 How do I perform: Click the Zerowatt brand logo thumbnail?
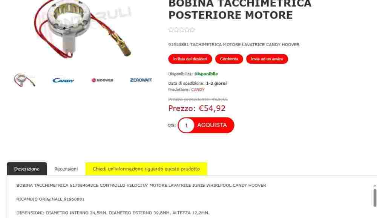[141, 80]
